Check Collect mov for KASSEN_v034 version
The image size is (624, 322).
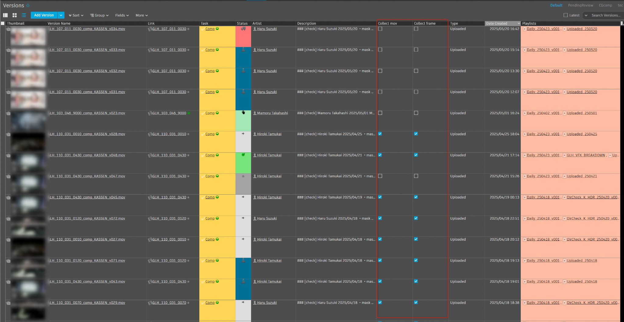click(380, 29)
